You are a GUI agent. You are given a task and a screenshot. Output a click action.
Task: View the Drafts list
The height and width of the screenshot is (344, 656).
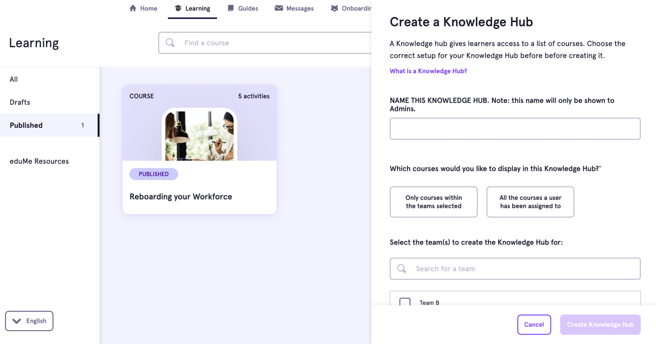click(x=20, y=102)
